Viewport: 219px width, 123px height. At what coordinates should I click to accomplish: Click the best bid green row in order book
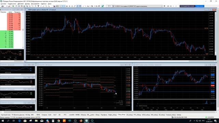click(x=7, y=31)
